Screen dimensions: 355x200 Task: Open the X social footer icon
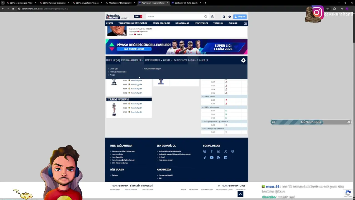pos(225,151)
